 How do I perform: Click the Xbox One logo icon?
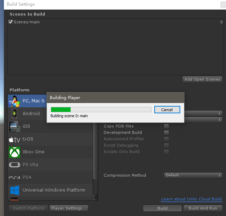click(x=15, y=152)
